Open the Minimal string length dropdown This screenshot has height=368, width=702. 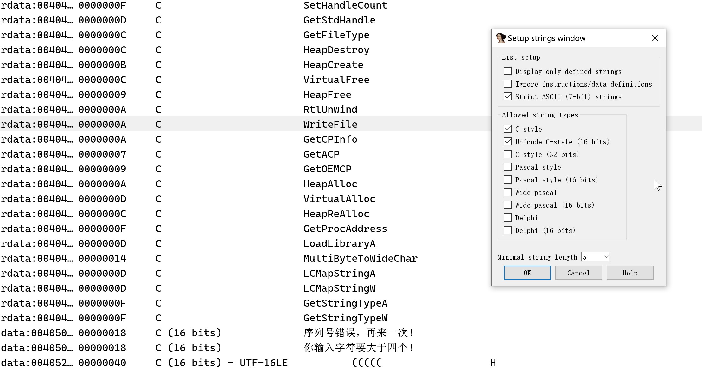pos(606,257)
